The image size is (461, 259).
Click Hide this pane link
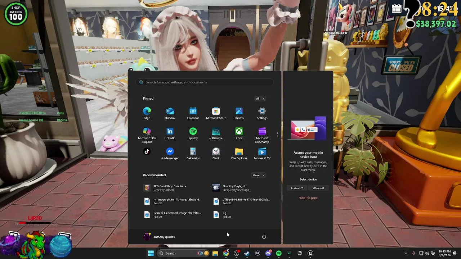[x=308, y=198]
